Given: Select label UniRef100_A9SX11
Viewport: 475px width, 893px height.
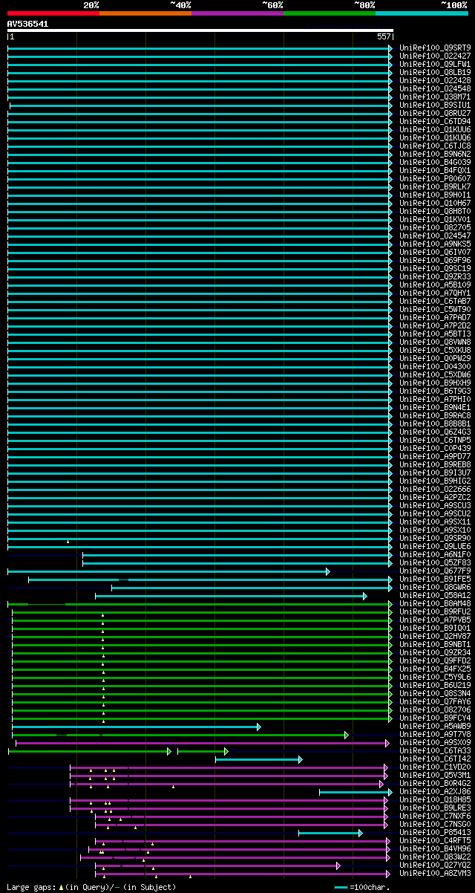Looking at the screenshot, I should click(435, 522).
